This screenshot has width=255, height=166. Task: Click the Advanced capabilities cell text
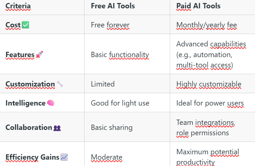tap(211, 55)
